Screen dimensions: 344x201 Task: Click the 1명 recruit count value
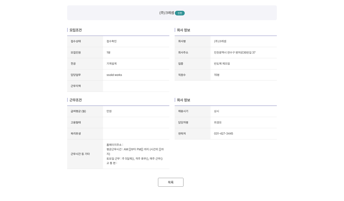[x=108, y=52]
